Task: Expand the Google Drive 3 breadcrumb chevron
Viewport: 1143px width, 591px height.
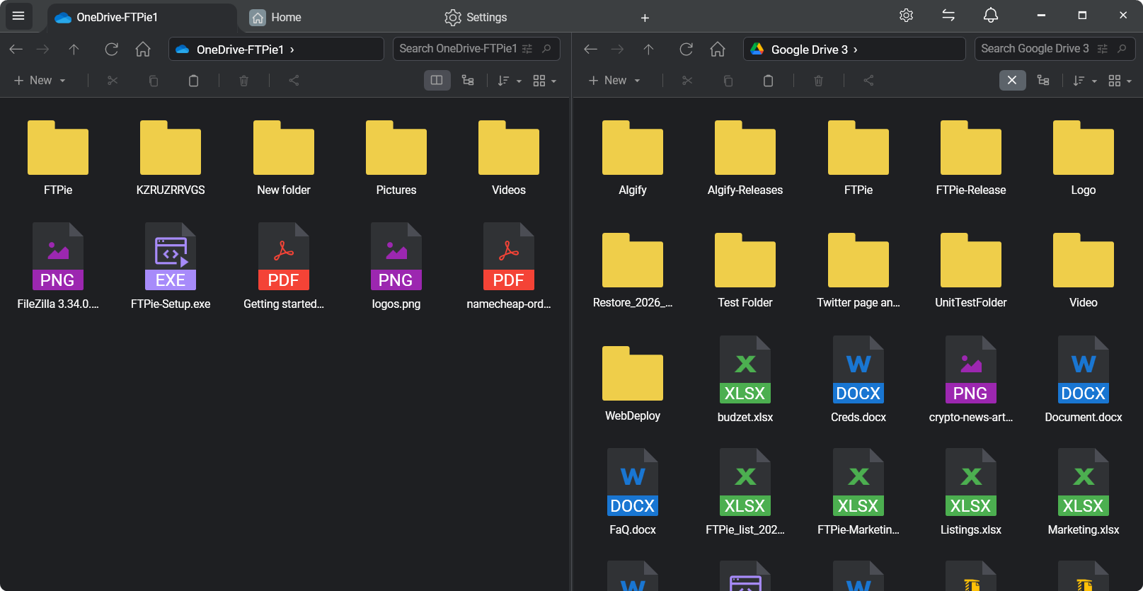Action: click(856, 50)
